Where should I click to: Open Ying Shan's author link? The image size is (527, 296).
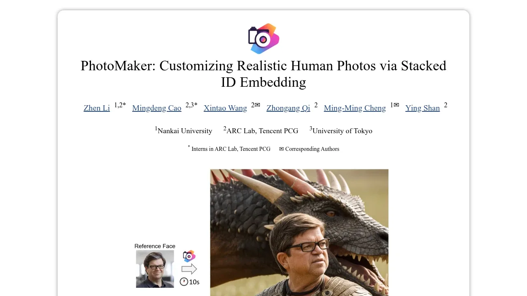(422, 108)
